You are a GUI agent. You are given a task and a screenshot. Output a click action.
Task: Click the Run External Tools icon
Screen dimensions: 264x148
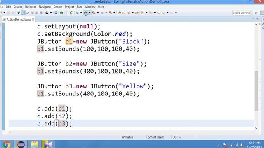(x=94, y=13)
